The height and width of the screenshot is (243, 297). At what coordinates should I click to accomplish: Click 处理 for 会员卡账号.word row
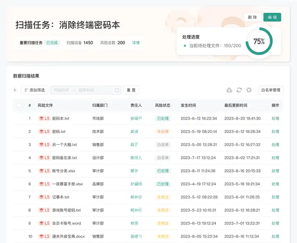tap(275, 223)
